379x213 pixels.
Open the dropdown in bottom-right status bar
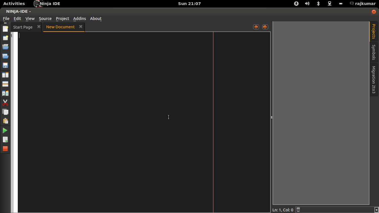click(376, 210)
